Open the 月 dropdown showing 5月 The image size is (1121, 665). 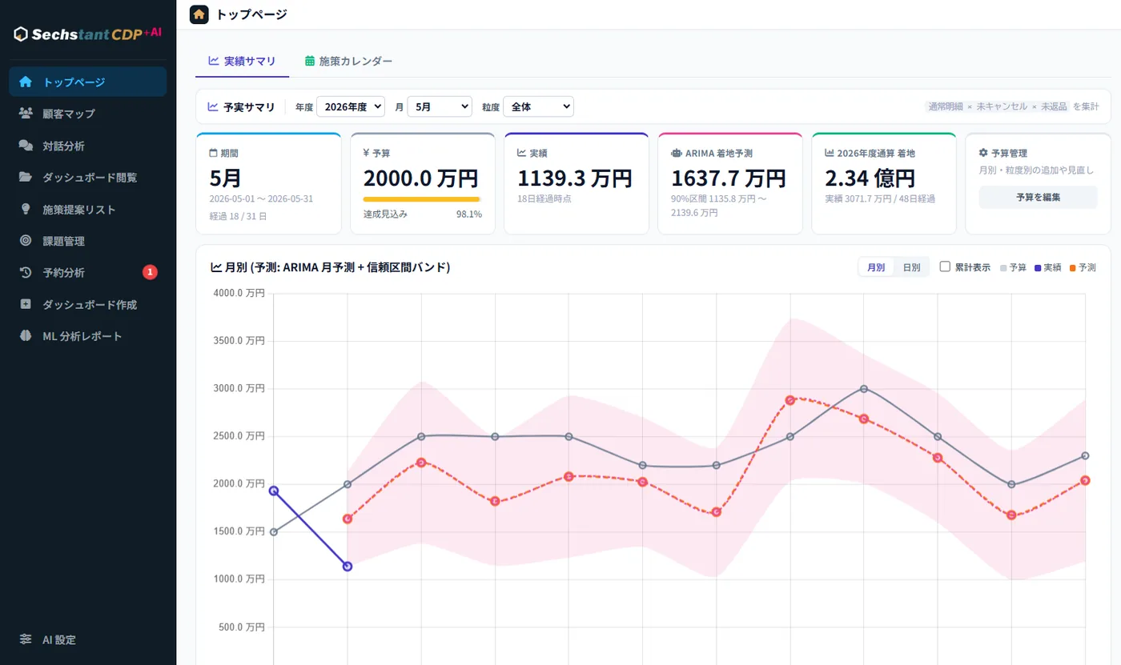[x=440, y=106]
